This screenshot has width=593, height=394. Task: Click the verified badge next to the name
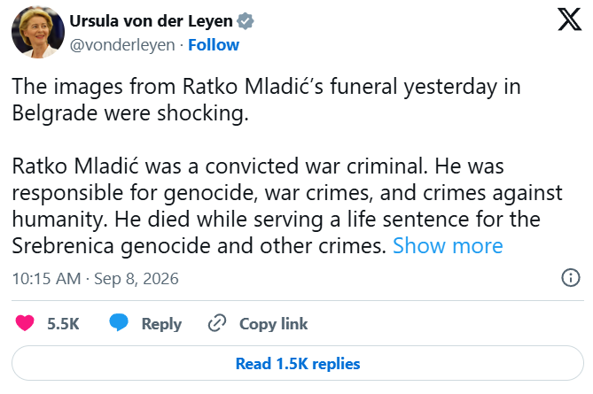tap(246, 20)
